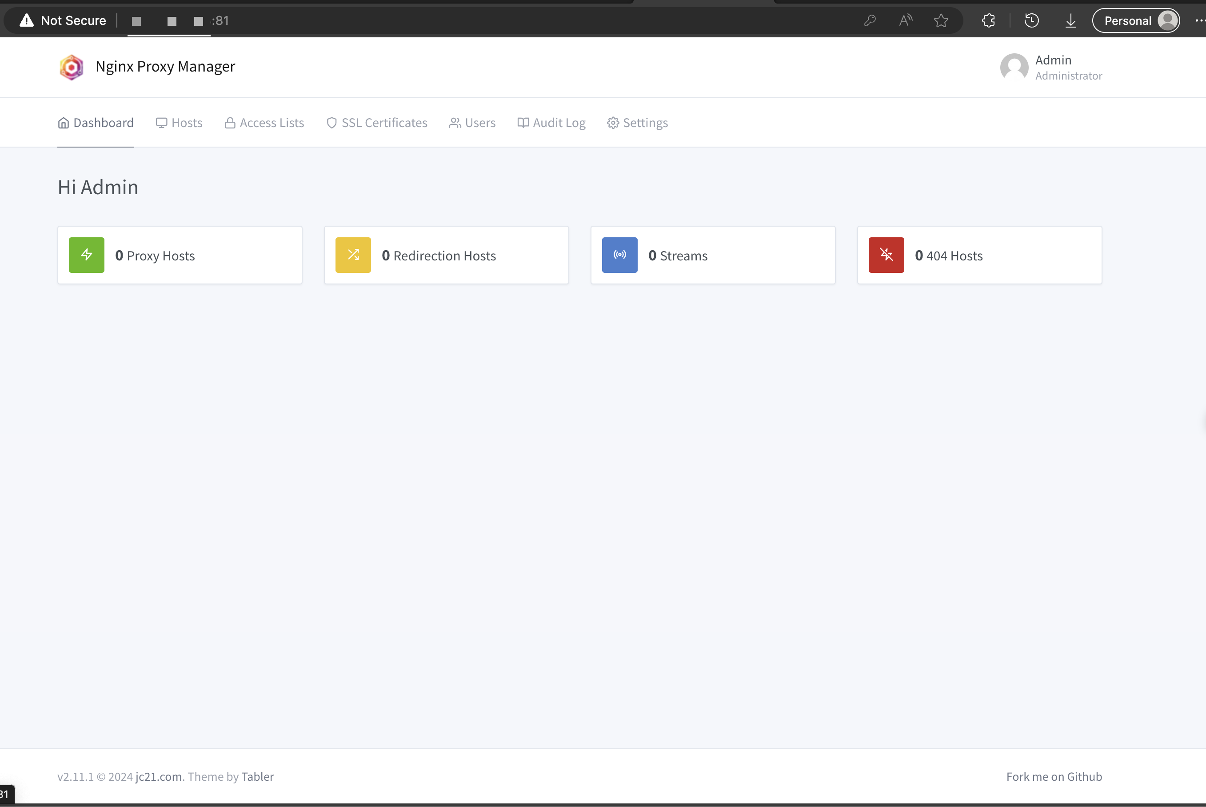This screenshot has width=1206, height=807.
Task: Open the browser extensions puzzle icon
Action: tap(988, 20)
